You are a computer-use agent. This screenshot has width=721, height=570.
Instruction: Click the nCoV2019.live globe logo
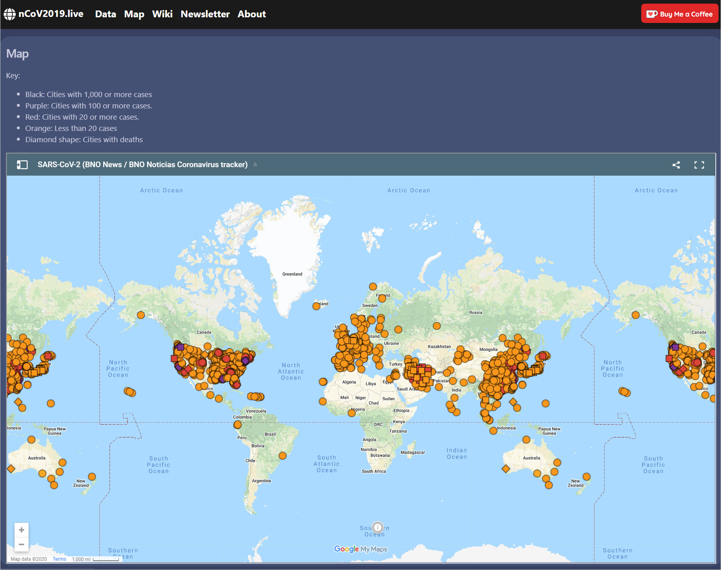tap(10, 15)
